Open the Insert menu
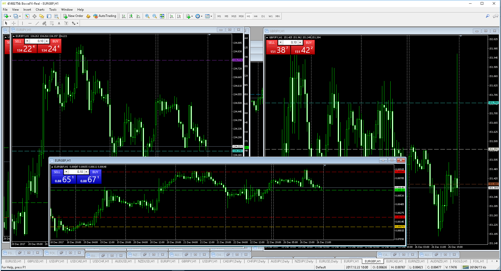Viewport: 501px width, 271px height. [27, 10]
